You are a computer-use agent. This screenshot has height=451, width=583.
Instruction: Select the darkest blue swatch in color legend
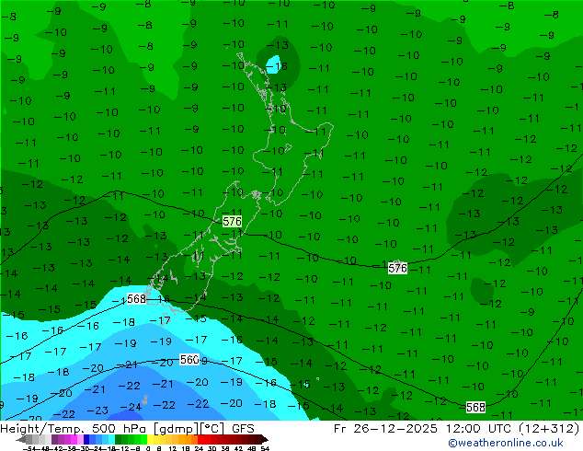pyautogui.click(x=86, y=439)
